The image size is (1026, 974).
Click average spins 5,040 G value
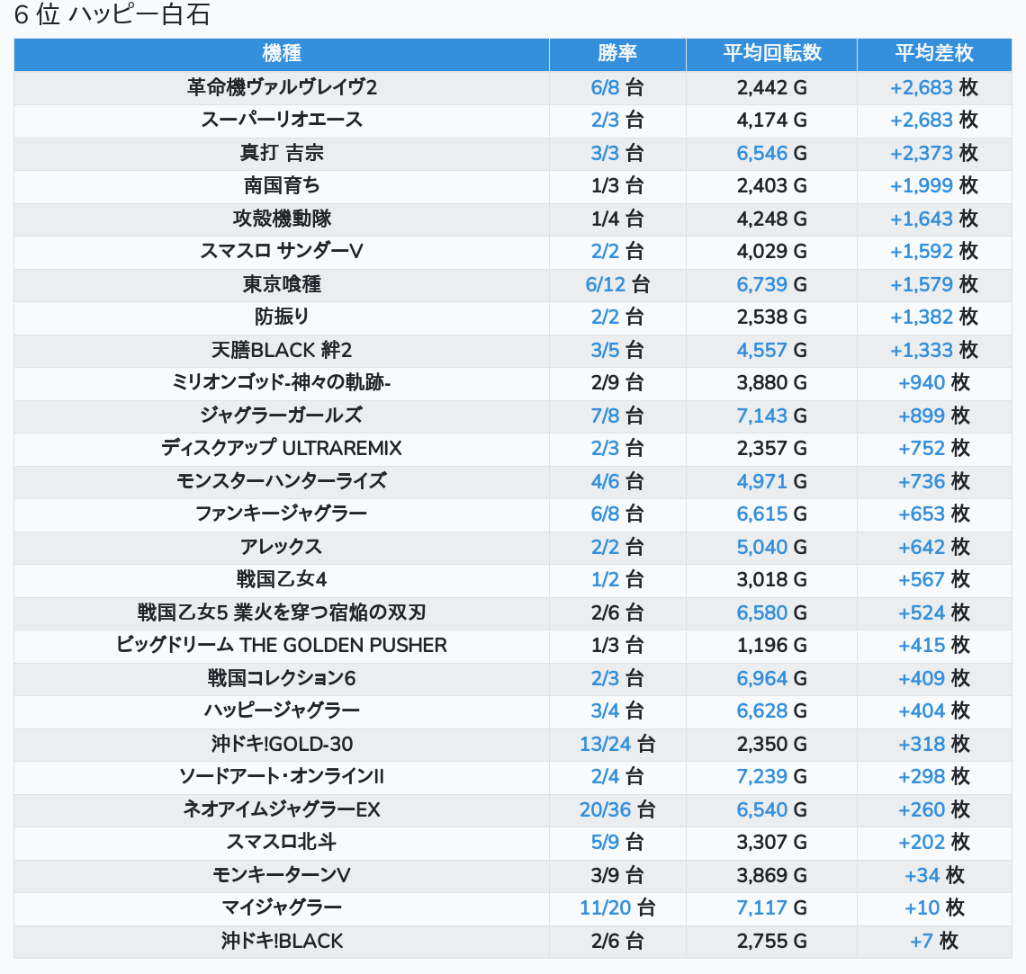pos(771,547)
